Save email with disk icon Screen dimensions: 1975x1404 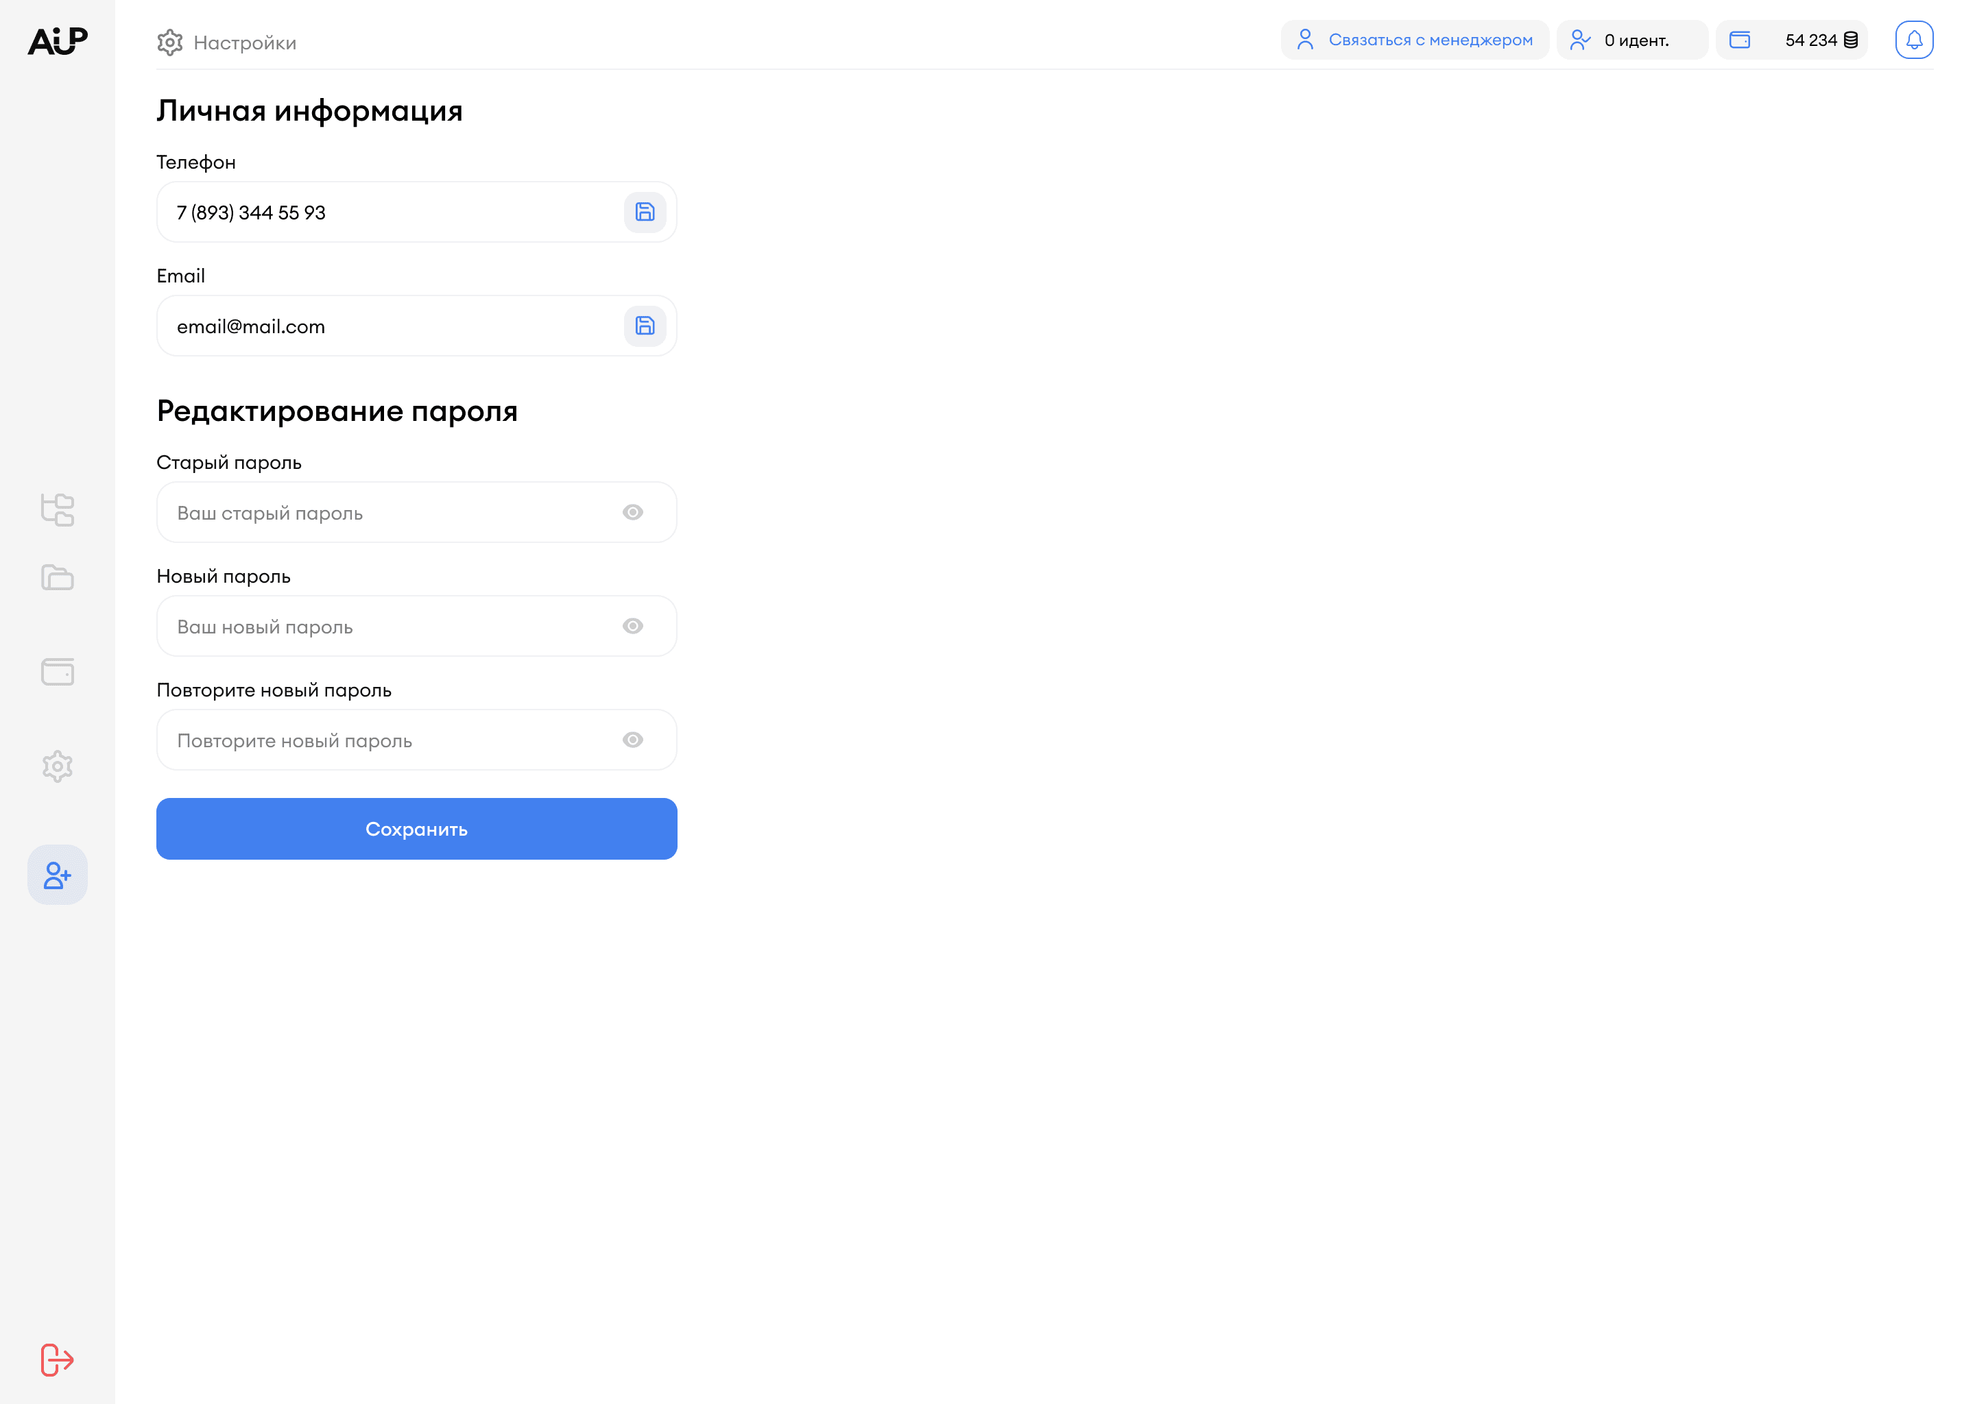pyautogui.click(x=644, y=326)
